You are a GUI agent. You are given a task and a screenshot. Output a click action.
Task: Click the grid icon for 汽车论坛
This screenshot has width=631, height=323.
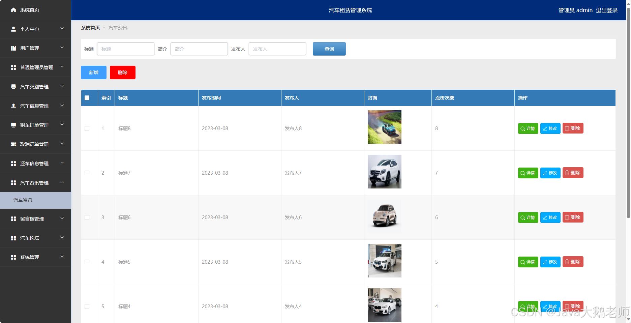[x=13, y=238]
